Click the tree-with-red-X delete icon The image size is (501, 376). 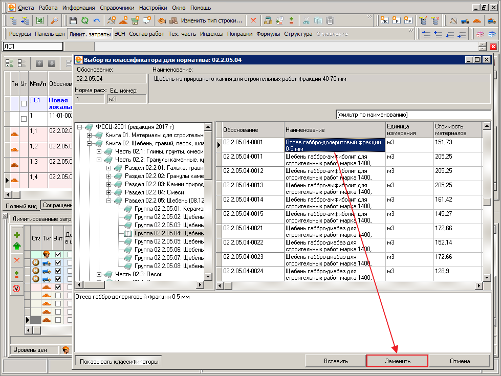click(x=435, y=21)
